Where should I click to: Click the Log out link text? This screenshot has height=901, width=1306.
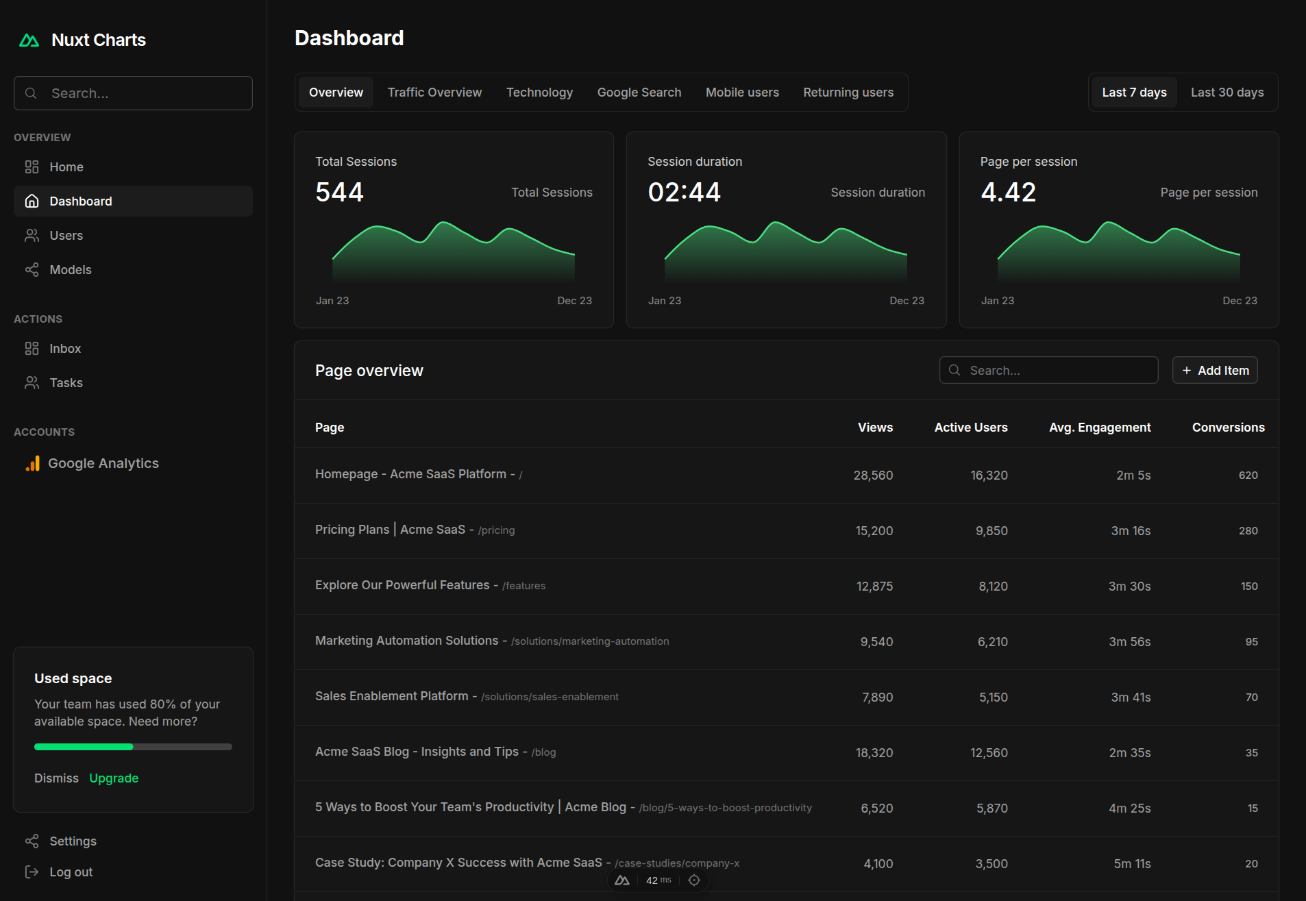[x=71, y=872]
